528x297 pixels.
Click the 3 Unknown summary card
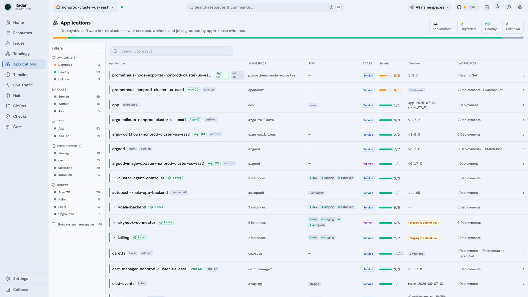click(x=513, y=26)
